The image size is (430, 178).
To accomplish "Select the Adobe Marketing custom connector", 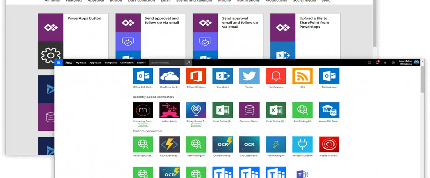I will tap(329, 145).
